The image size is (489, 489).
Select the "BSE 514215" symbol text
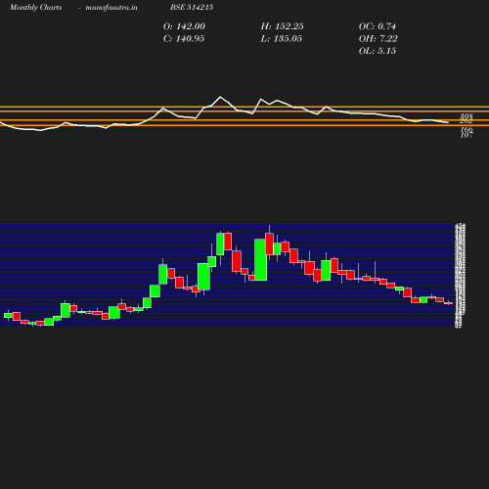point(192,7)
